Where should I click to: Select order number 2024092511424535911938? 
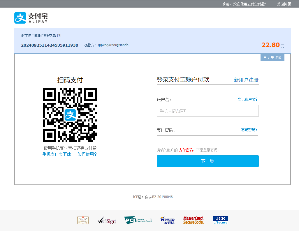pos(50,45)
